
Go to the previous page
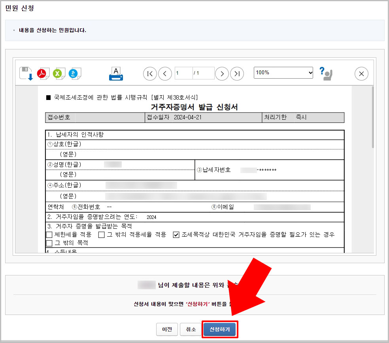165,73
